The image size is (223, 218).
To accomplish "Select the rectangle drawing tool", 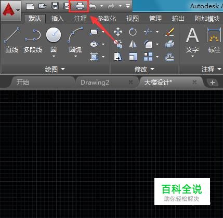I will click(94, 32).
